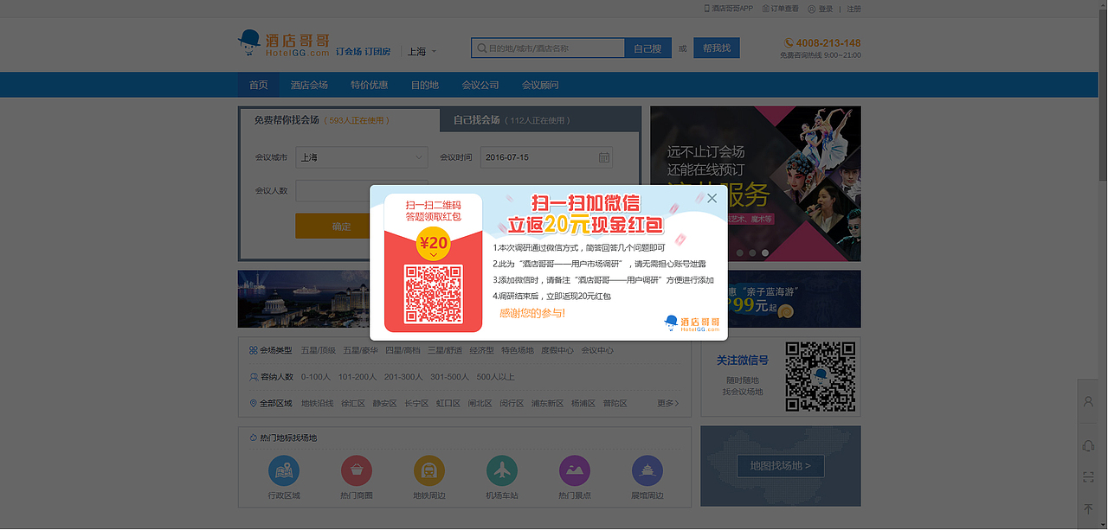Click the 注册 register link
This screenshot has width=1108, height=530.
coord(854,9)
